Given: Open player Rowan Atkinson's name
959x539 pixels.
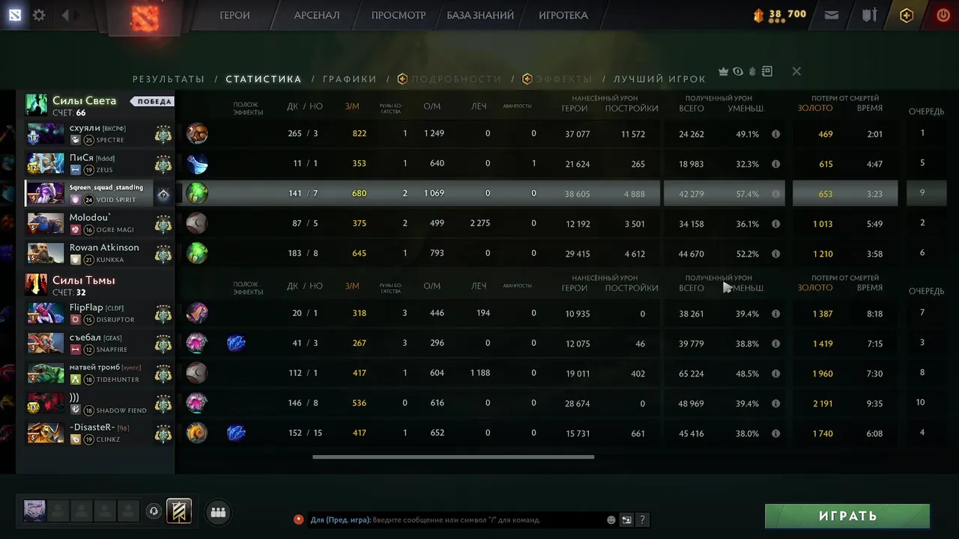Looking at the screenshot, I should [x=104, y=247].
